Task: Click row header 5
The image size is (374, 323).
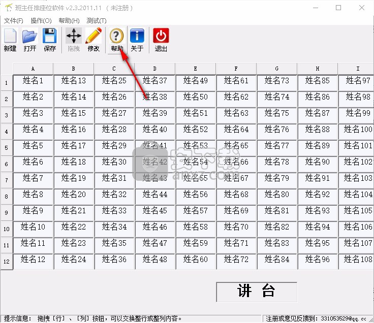Action: click(7, 148)
